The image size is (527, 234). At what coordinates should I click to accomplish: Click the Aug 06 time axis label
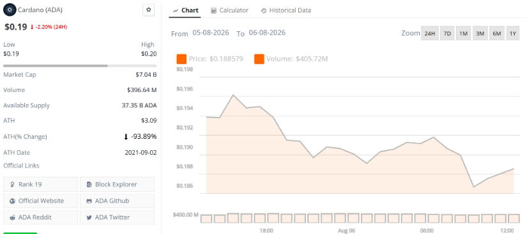pos(346,231)
